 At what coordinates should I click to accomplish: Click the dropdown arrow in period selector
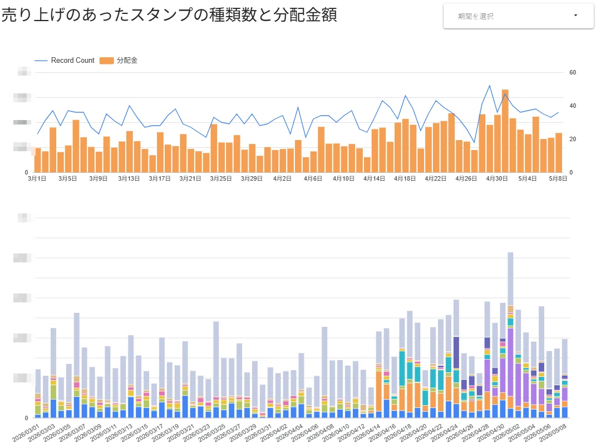(x=575, y=16)
